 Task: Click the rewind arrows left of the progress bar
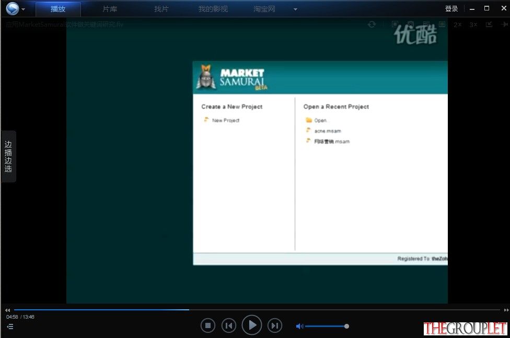[7, 310]
